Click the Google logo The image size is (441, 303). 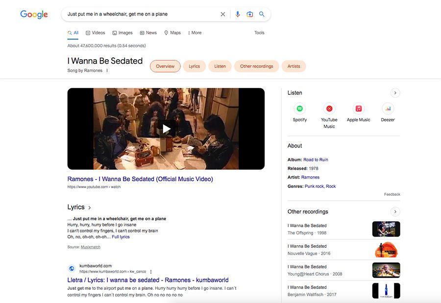(33, 14)
